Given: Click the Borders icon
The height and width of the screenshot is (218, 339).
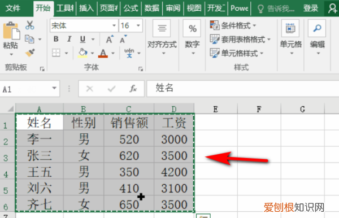Looking at the screenshot, I should (56, 53).
